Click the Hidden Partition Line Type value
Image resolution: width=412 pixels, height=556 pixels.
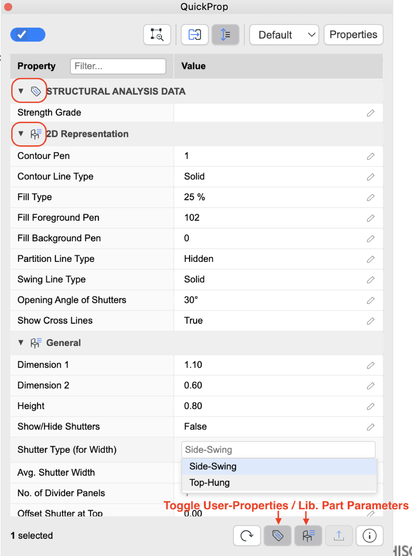click(x=199, y=259)
